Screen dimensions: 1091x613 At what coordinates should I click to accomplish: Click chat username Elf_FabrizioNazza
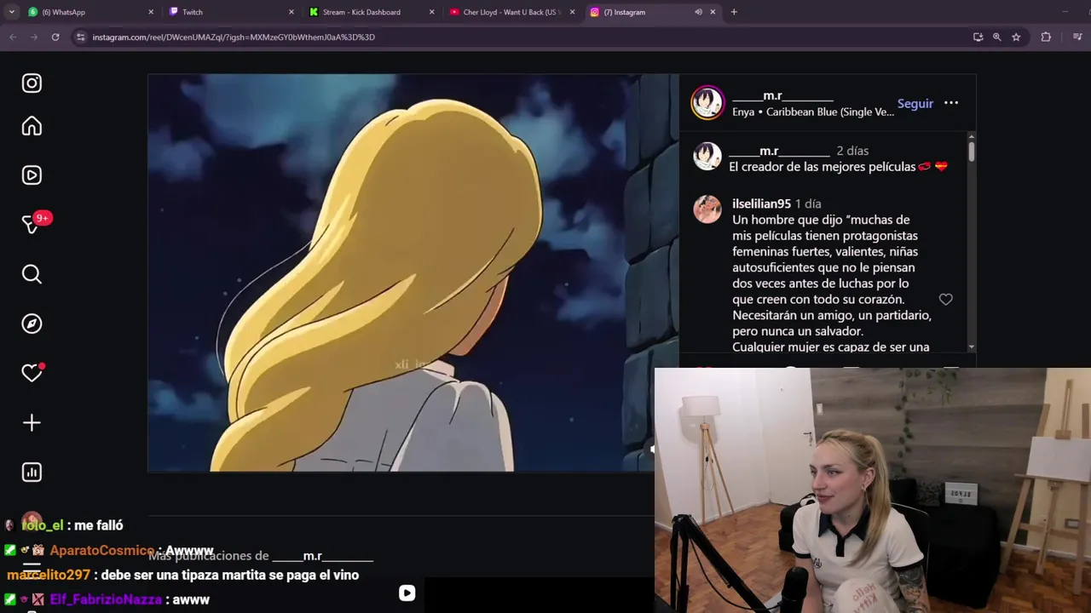click(x=106, y=599)
